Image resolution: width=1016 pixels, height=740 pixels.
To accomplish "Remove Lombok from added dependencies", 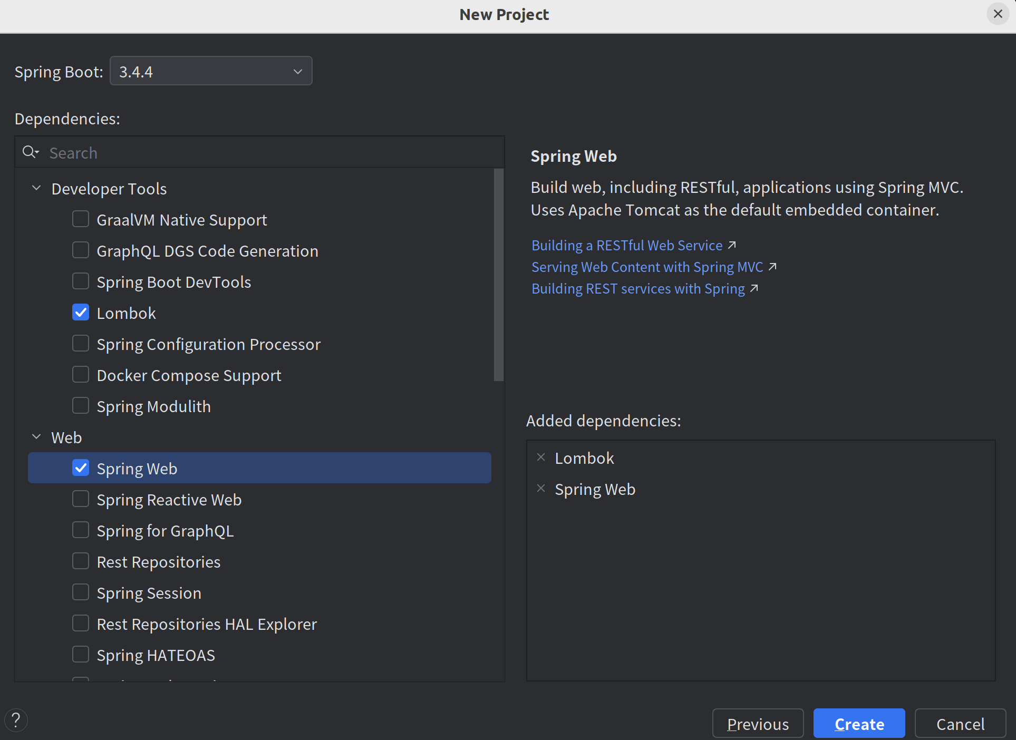I will 540,457.
